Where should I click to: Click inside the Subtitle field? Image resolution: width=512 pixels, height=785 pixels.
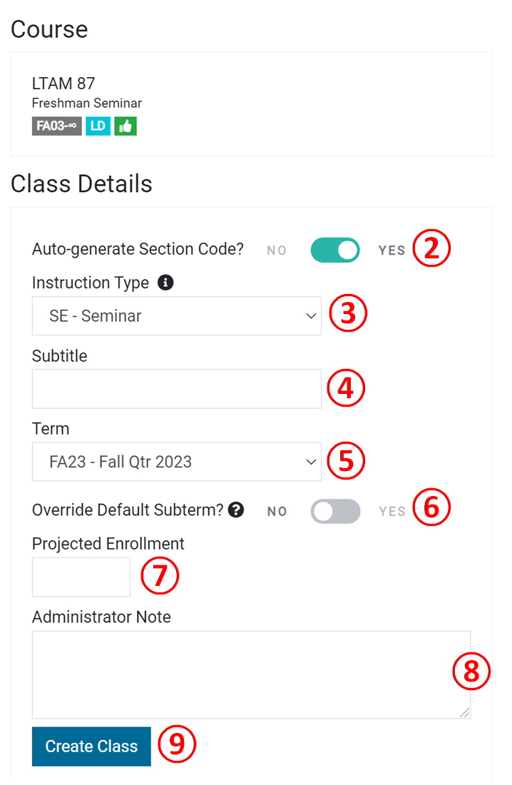tap(177, 388)
